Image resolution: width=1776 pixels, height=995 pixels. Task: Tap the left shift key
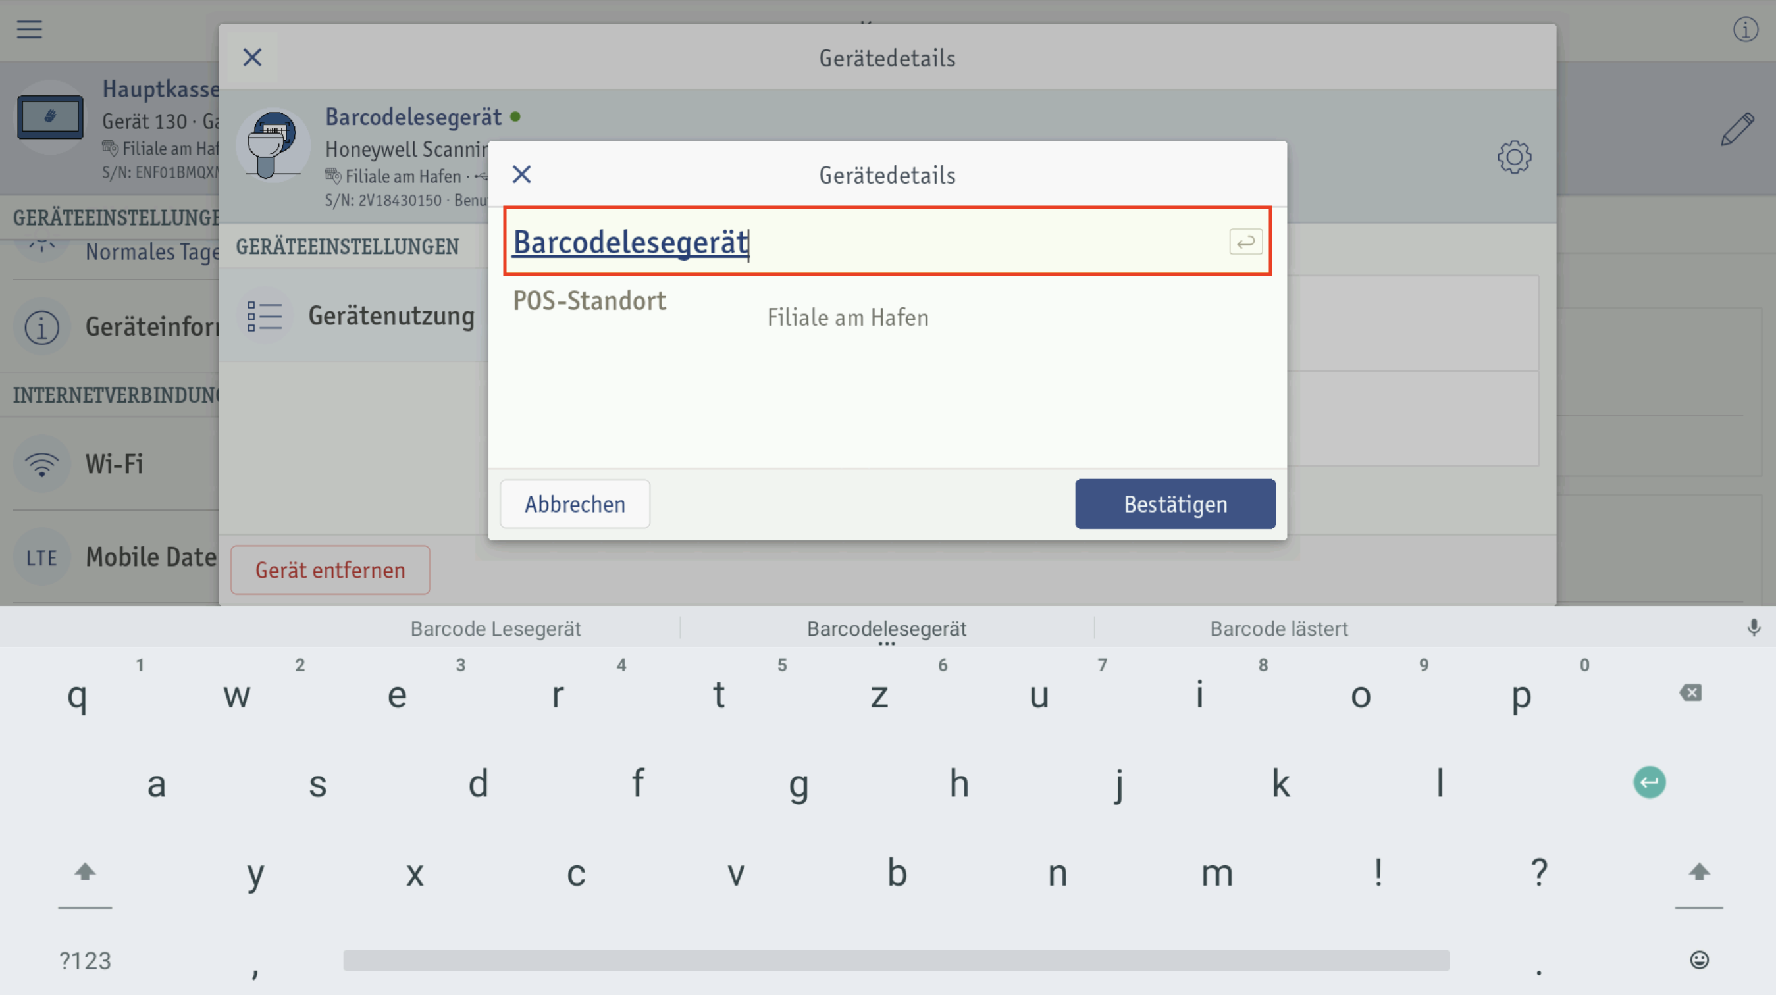click(85, 872)
